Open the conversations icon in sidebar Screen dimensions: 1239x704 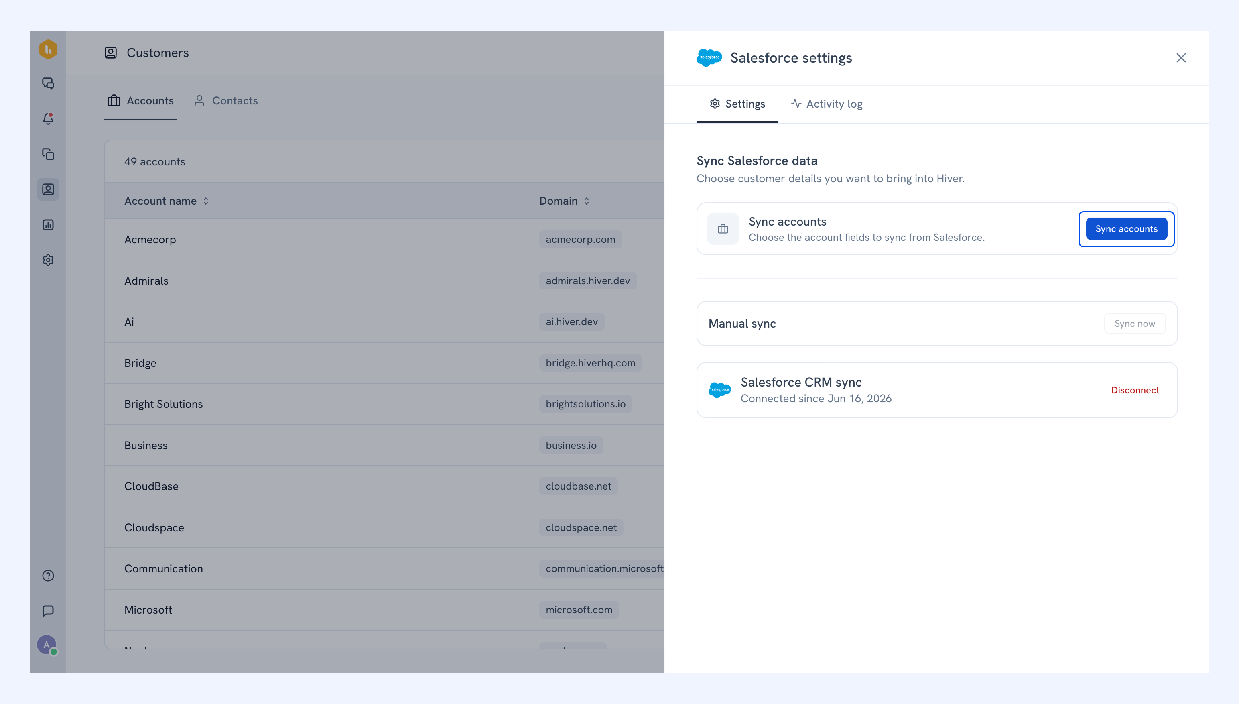pyautogui.click(x=48, y=83)
